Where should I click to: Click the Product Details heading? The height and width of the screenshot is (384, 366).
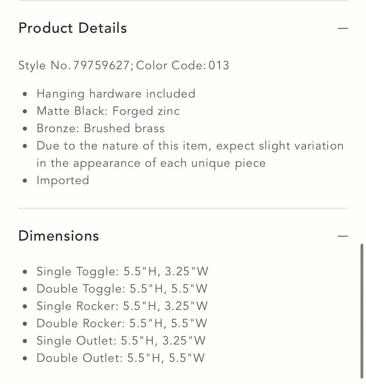(x=73, y=28)
